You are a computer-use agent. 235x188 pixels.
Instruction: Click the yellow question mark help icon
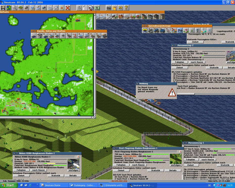tap(126, 8)
